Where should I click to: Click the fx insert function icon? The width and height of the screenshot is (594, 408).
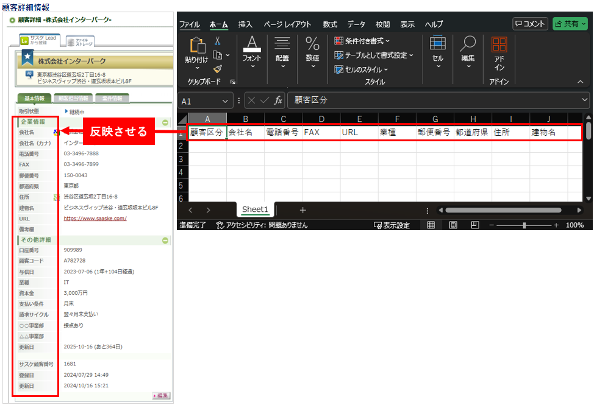click(x=278, y=100)
